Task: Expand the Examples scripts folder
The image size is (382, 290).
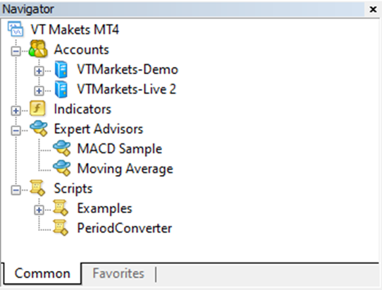Action: 39,210
